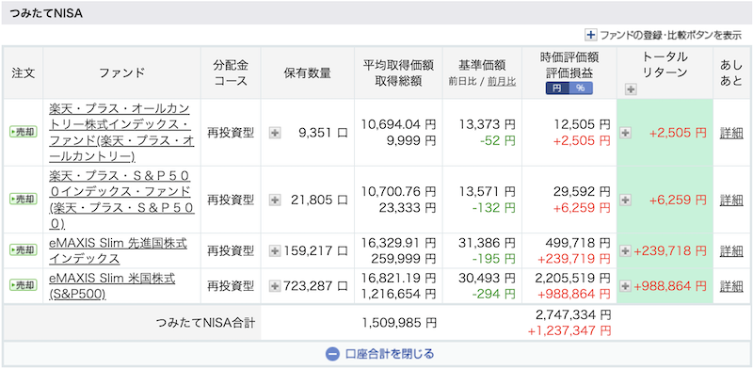The height and width of the screenshot is (369, 753).
Task: Sort base price by 前月比 link
Action: (x=502, y=81)
